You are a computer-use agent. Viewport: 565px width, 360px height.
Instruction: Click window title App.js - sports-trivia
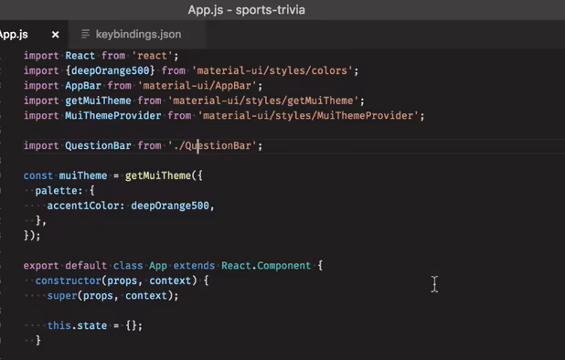coord(247,10)
